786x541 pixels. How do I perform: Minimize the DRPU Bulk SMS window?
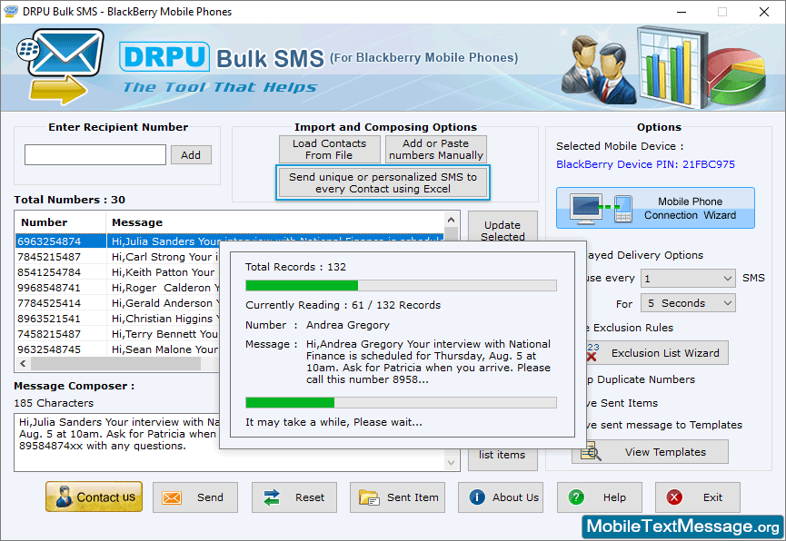[682, 12]
